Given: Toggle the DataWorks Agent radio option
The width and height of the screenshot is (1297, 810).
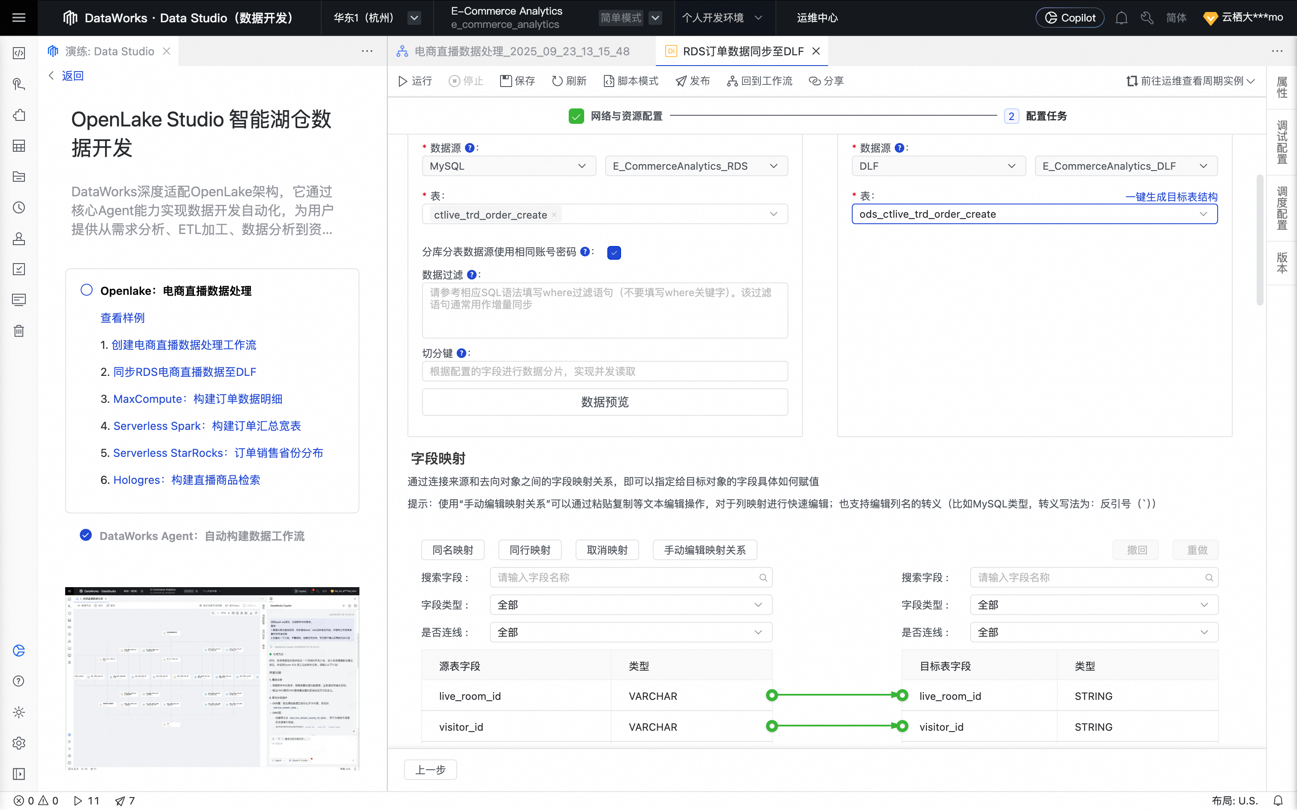Looking at the screenshot, I should point(86,535).
